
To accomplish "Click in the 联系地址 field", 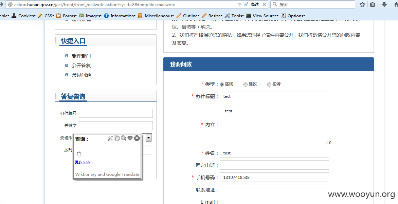I will click(x=274, y=189).
